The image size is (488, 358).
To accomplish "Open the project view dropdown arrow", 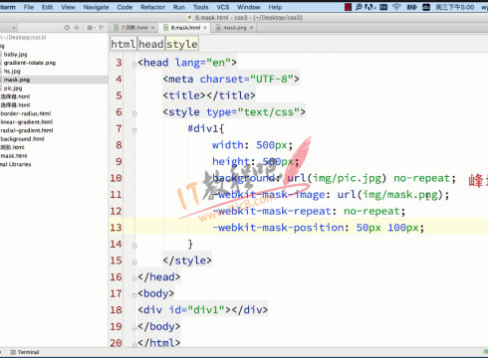I will click(14, 28).
